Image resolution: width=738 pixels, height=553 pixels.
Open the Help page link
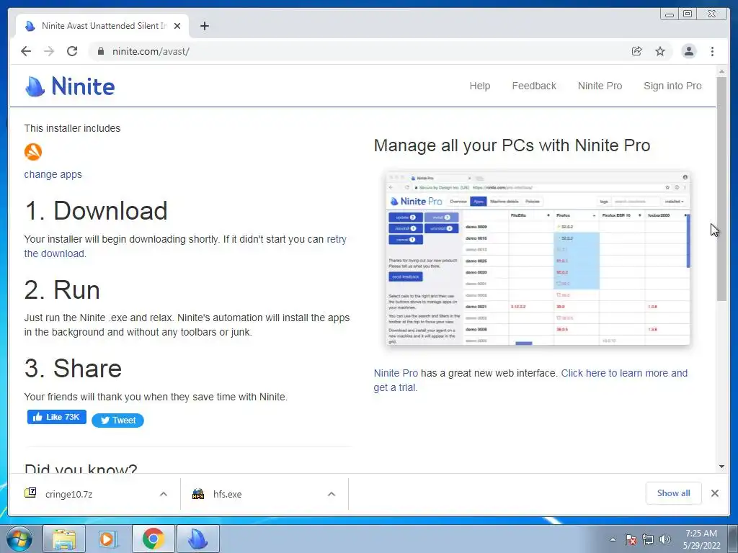[x=479, y=86]
